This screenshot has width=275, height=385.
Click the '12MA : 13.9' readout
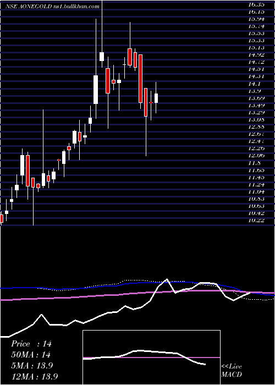35,376
